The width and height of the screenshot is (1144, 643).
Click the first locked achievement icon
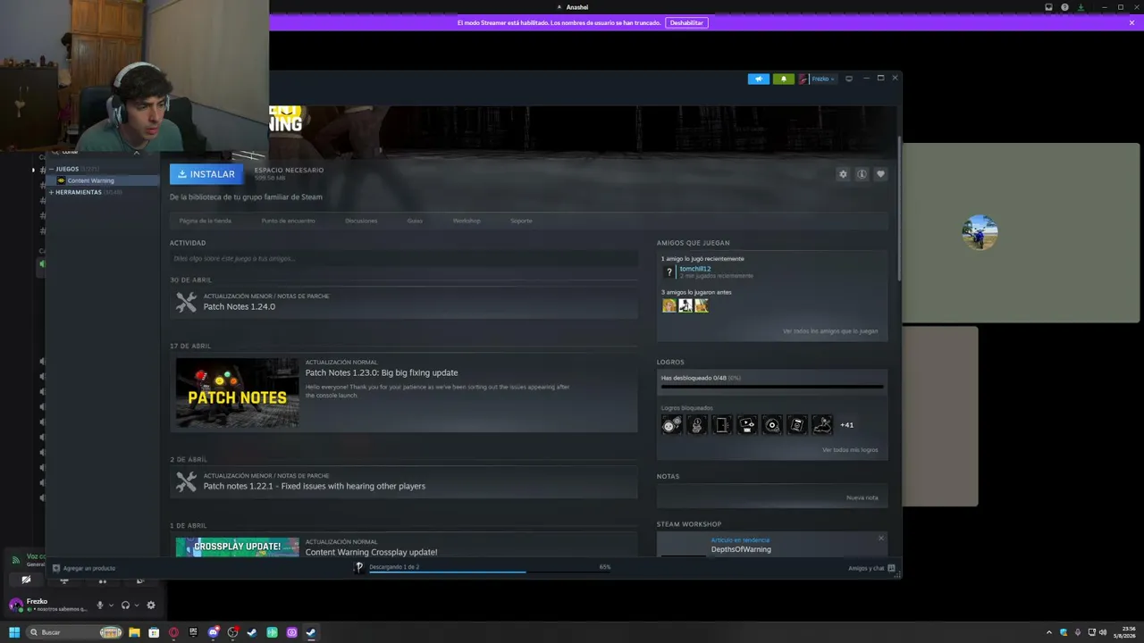(671, 425)
